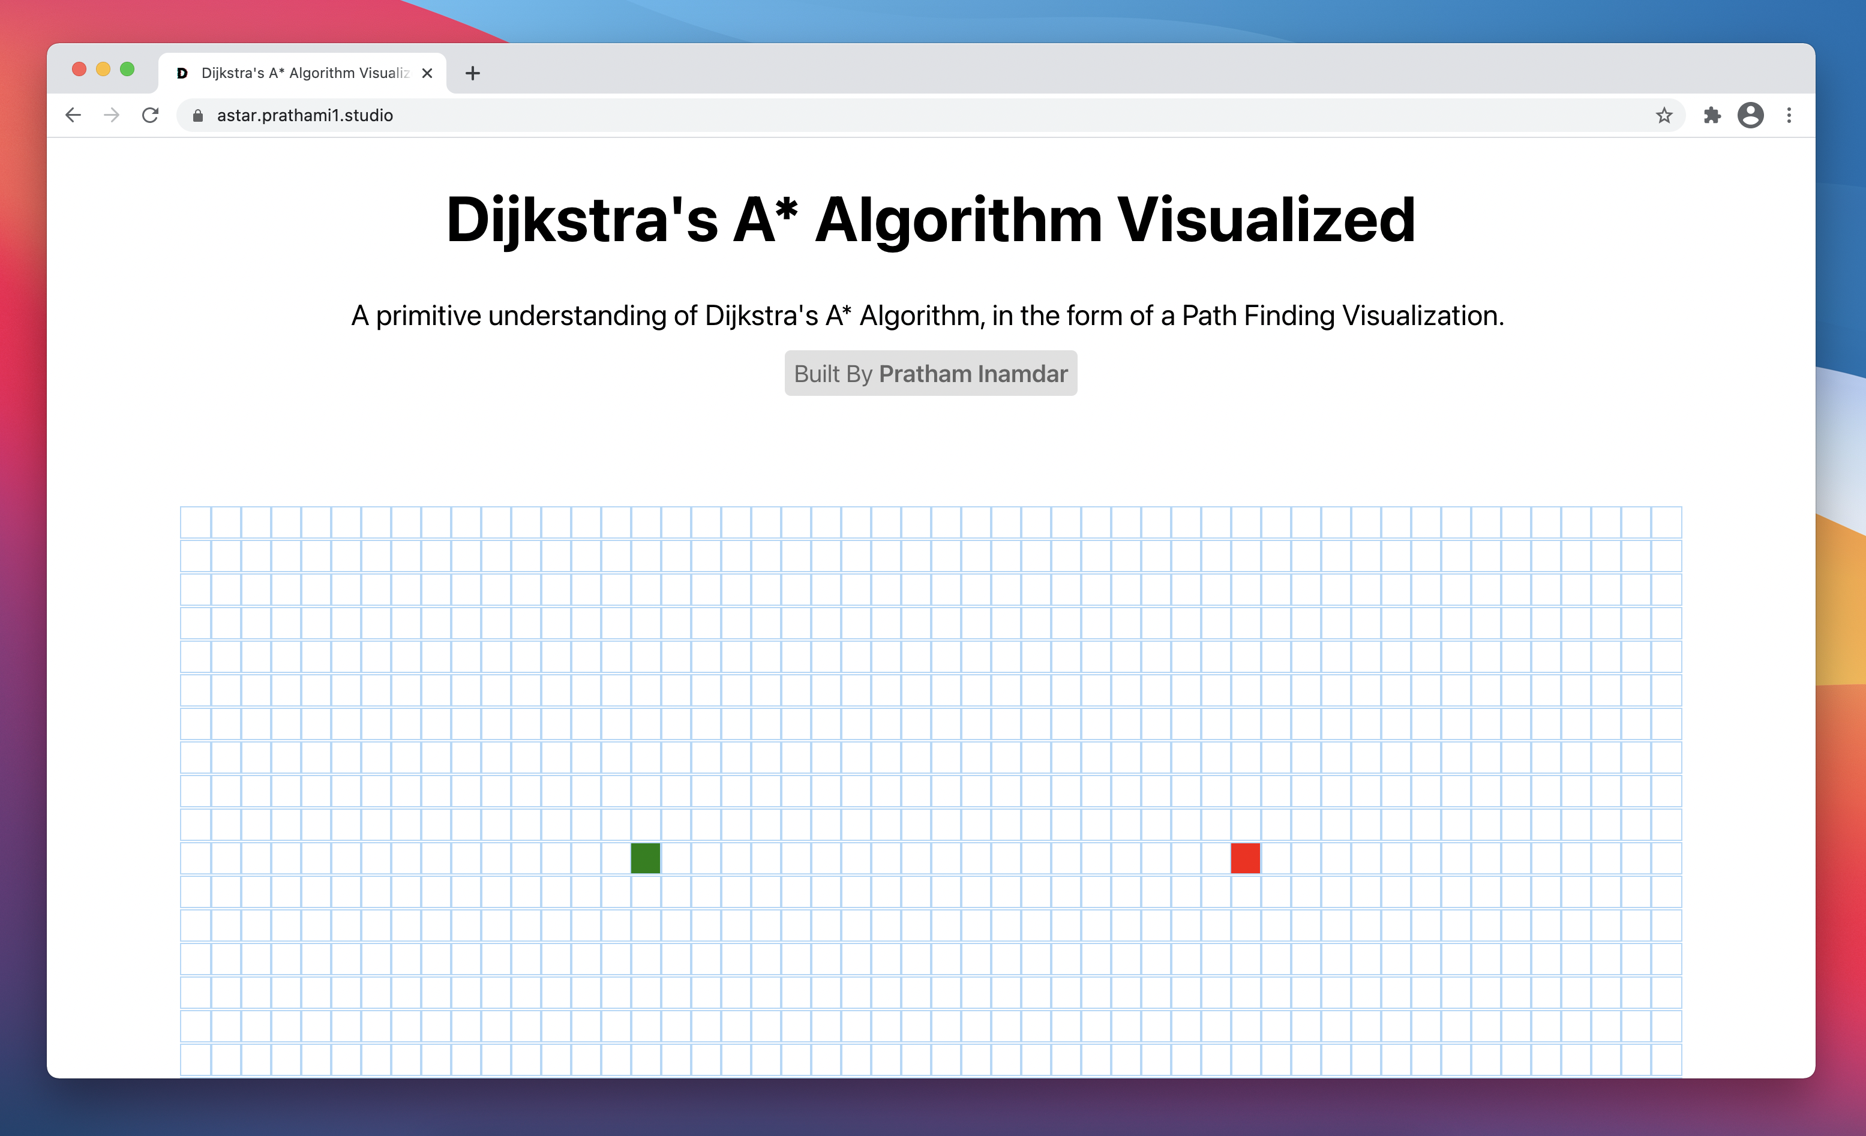The width and height of the screenshot is (1866, 1136).
Task: Click the tab's D favicon
Action: [182, 73]
